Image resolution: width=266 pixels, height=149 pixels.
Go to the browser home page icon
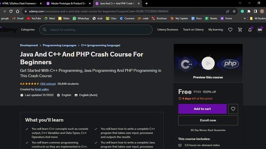tap(17, 11)
